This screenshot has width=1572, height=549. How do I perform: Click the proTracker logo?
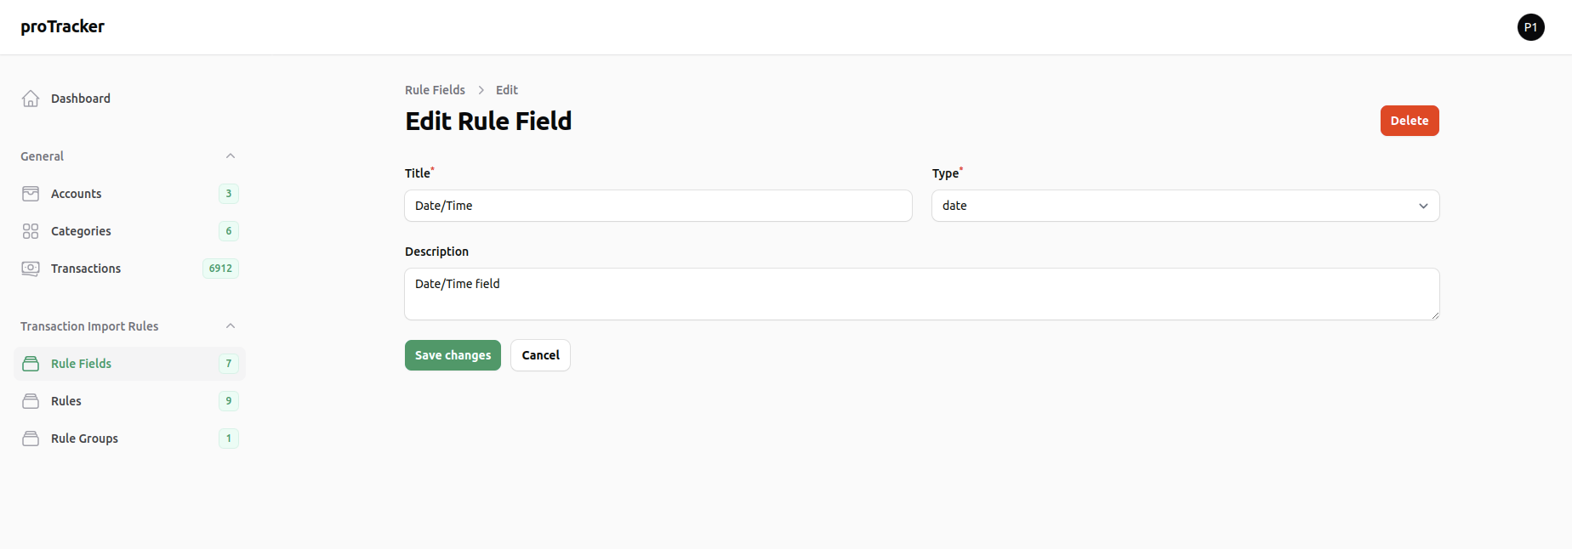click(63, 27)
